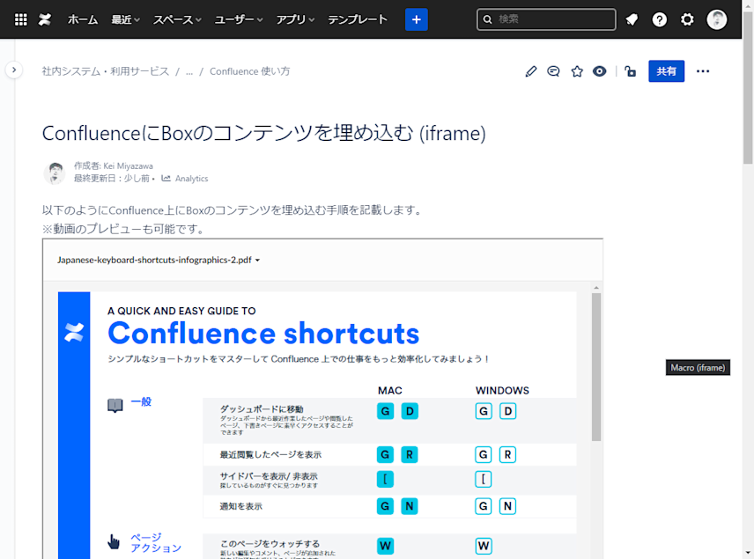Star this page as favorite

coord(577,71)
